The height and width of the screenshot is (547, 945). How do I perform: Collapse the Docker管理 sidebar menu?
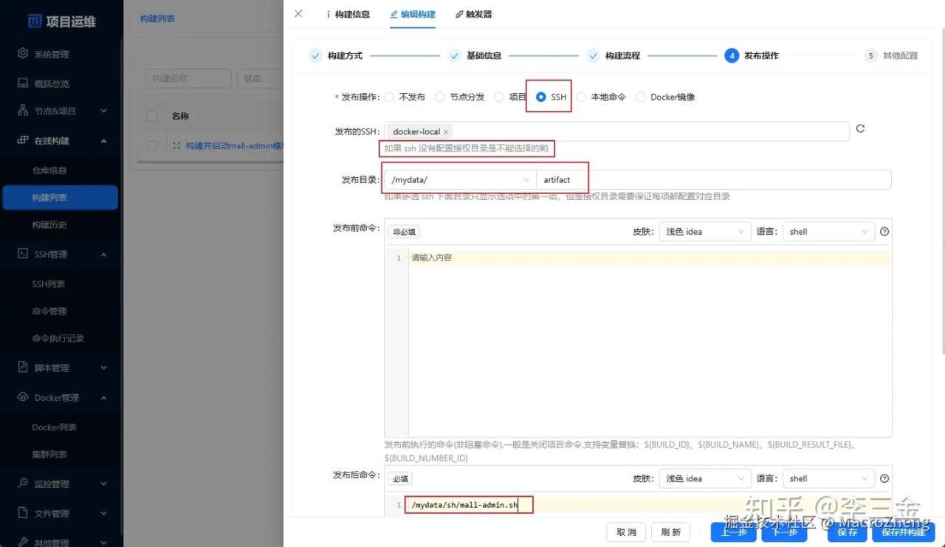pyautogui.click(x=103, y=398)
